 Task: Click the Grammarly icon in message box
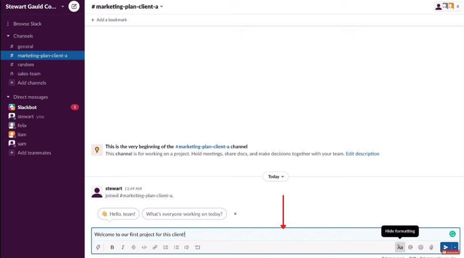452,234
